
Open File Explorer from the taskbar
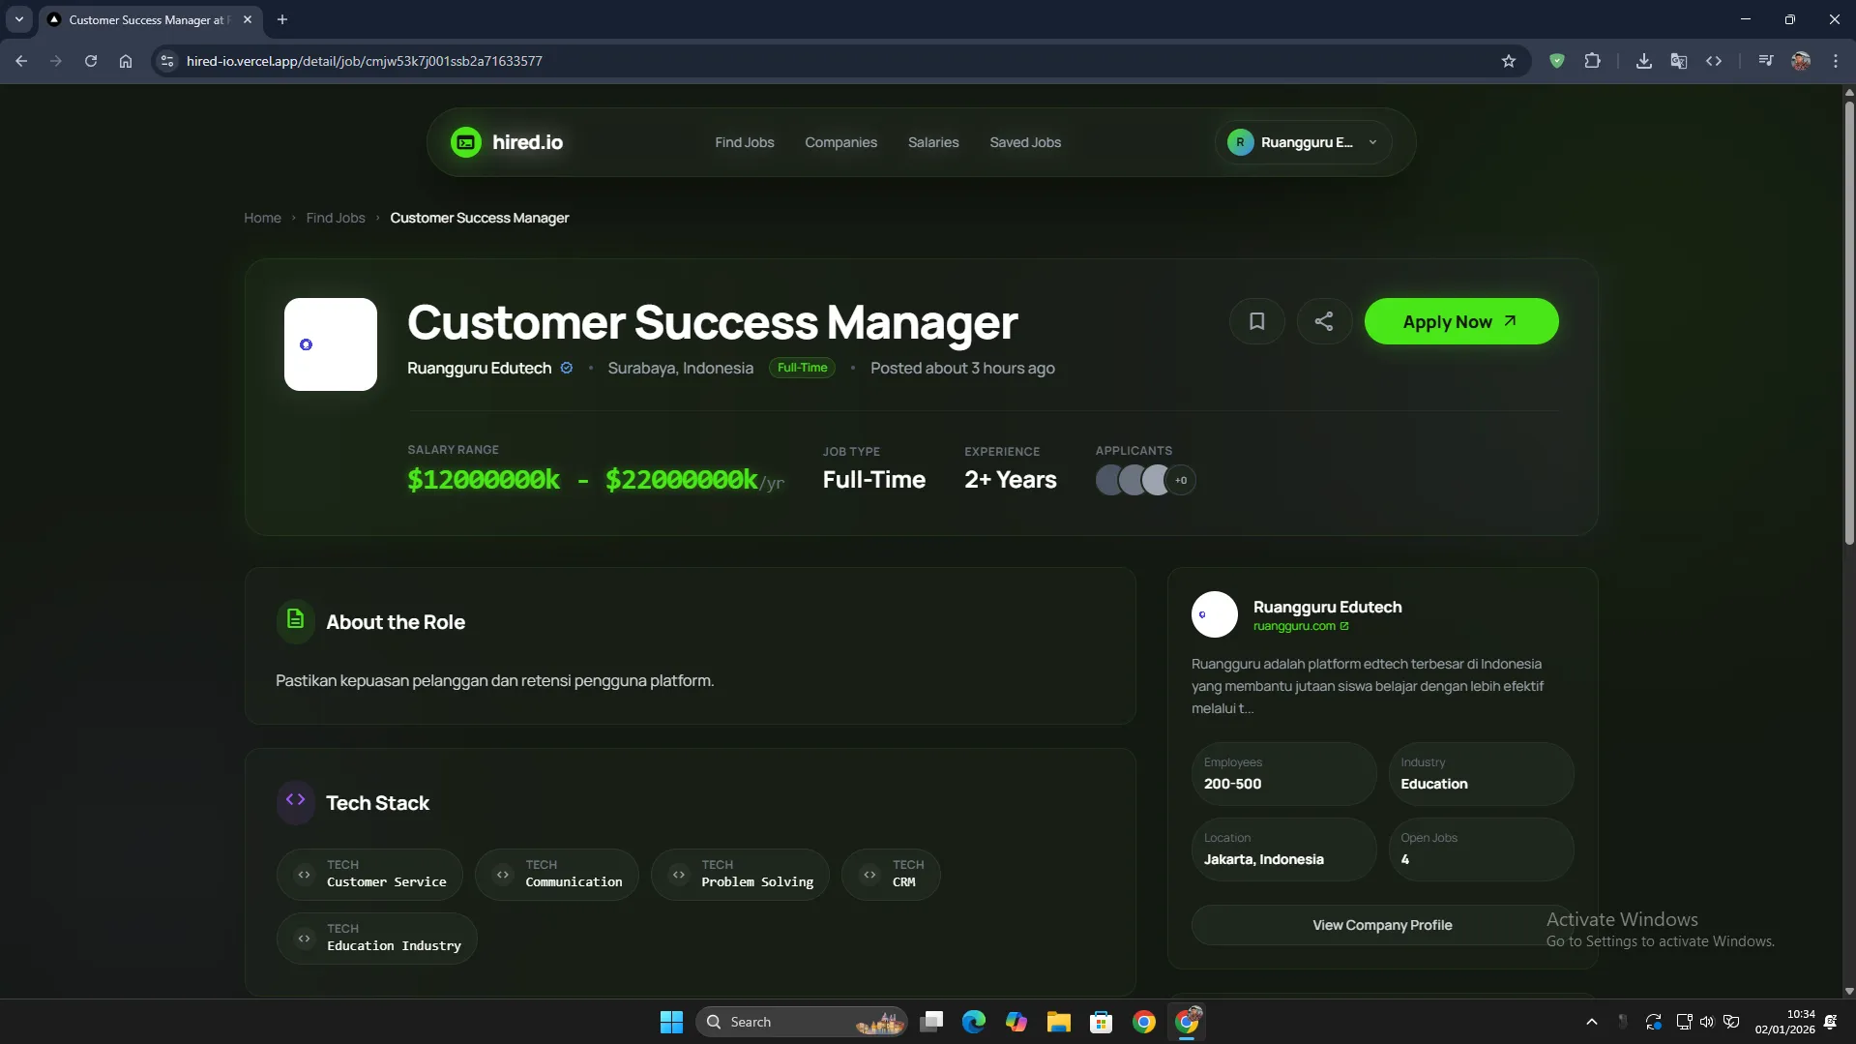(1058, 1022)
